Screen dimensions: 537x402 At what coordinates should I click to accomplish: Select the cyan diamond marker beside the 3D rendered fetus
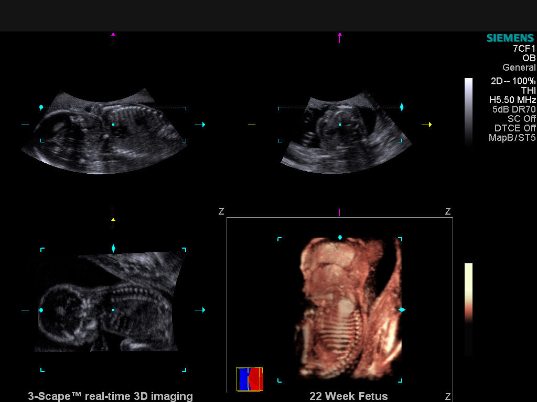[x=402, y=310]
